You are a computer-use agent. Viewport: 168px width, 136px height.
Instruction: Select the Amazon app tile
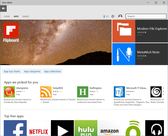point(109,128)
